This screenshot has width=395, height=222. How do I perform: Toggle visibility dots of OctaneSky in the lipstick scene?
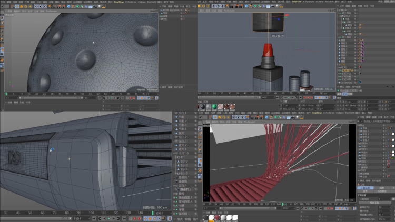point(357,83)
